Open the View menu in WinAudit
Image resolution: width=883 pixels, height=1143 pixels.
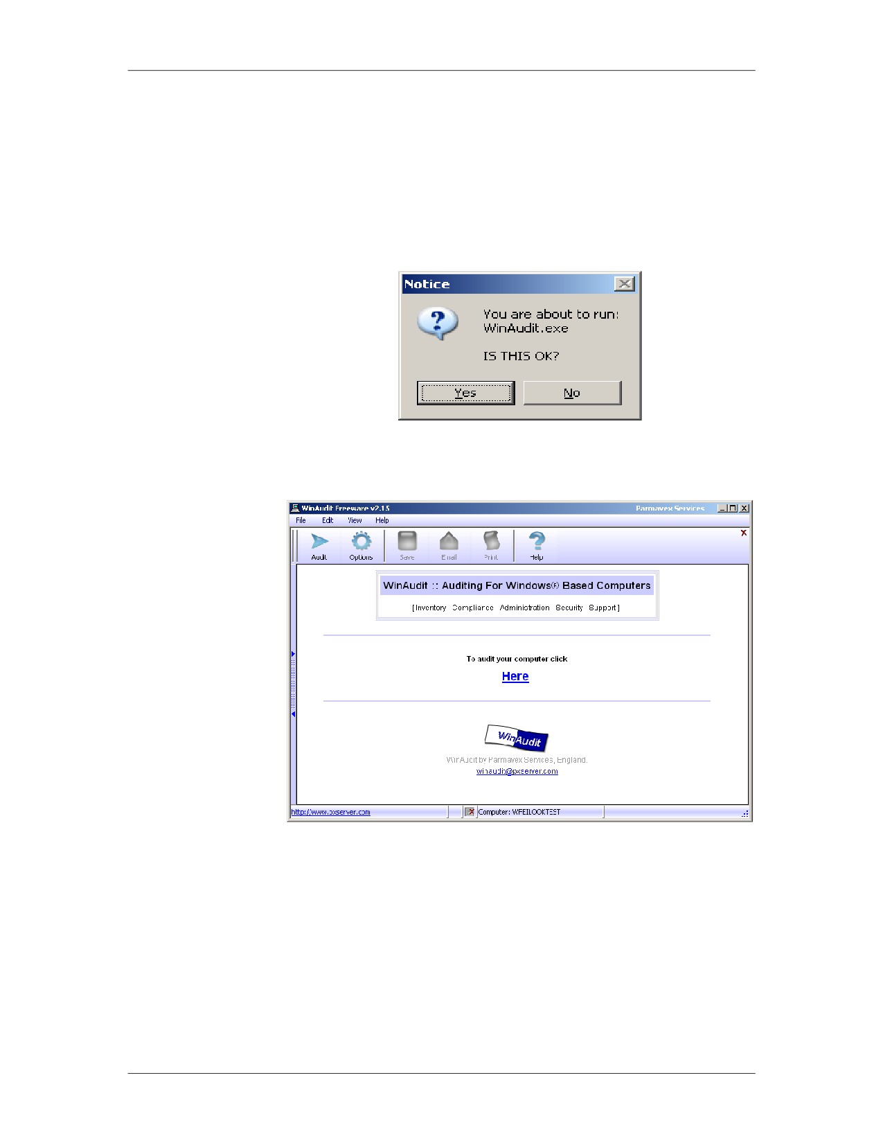click(x=355, y=520)
